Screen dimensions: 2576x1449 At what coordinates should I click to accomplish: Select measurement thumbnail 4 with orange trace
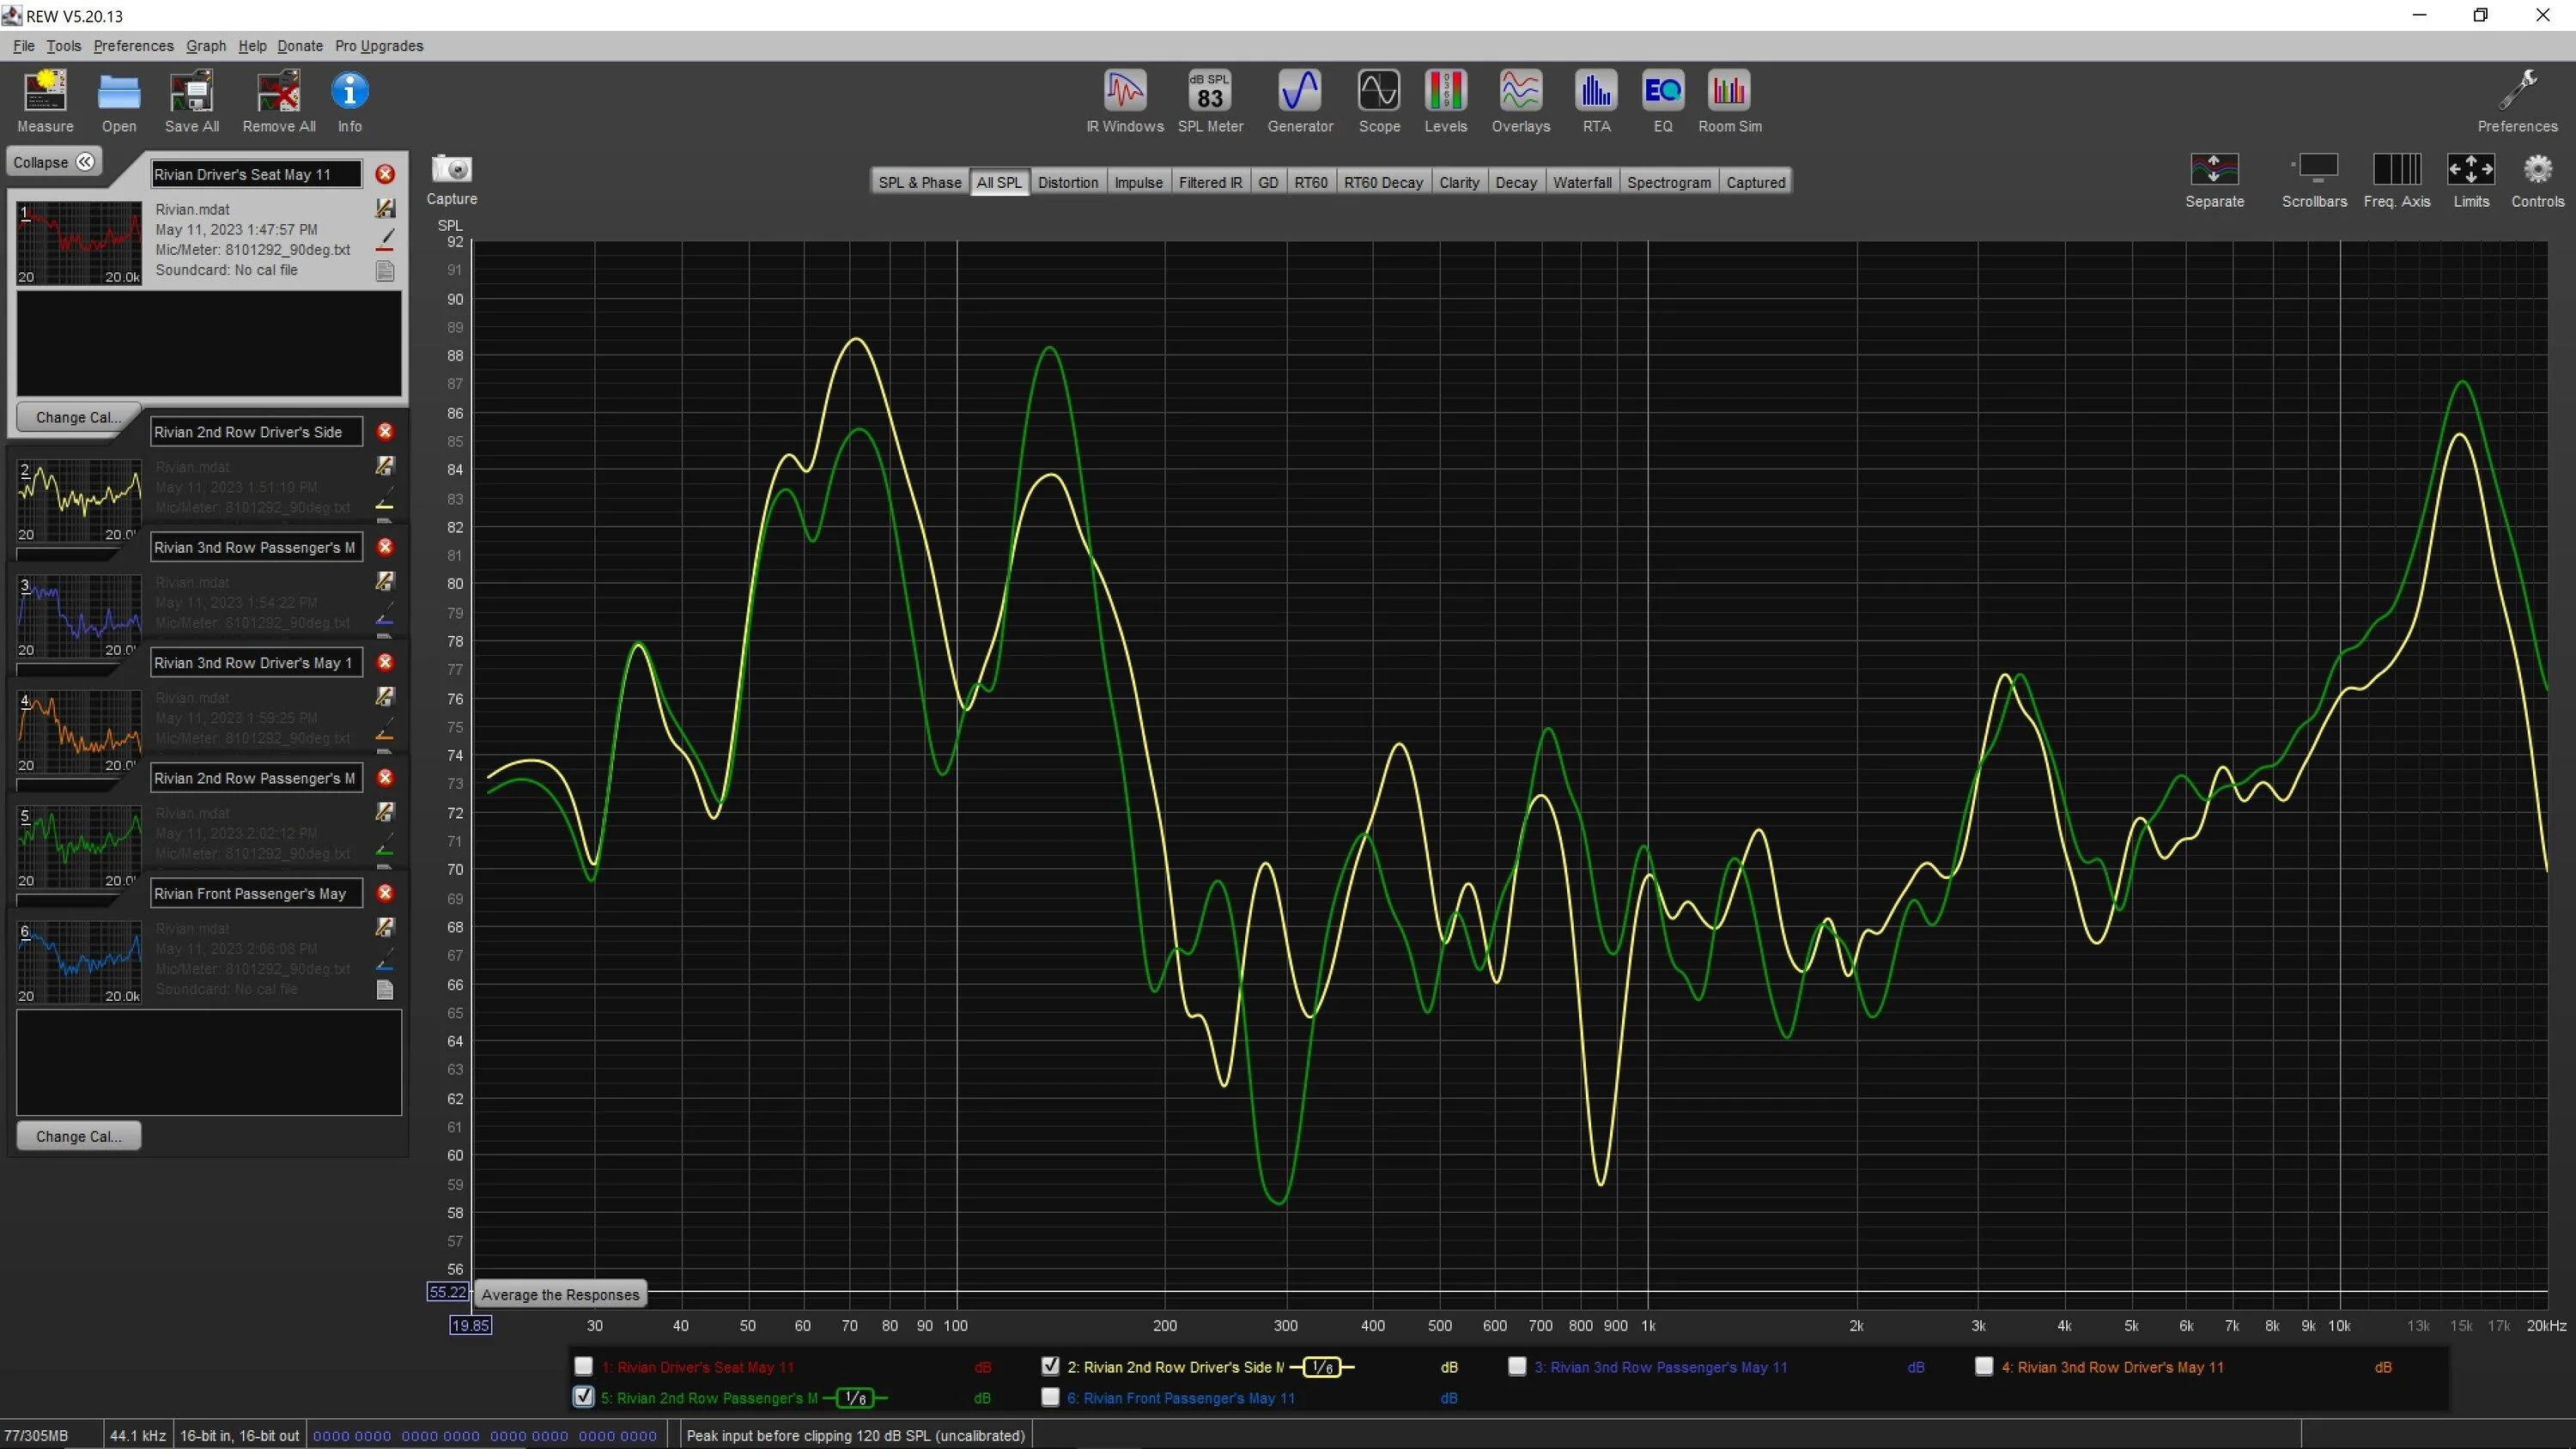tap(79, 733)
